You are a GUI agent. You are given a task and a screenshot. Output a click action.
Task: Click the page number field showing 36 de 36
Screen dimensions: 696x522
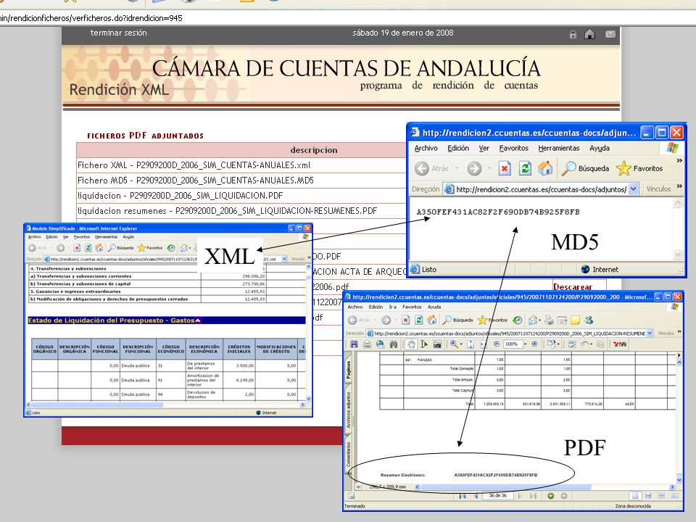pyautogui.click(x=497, y=495)
